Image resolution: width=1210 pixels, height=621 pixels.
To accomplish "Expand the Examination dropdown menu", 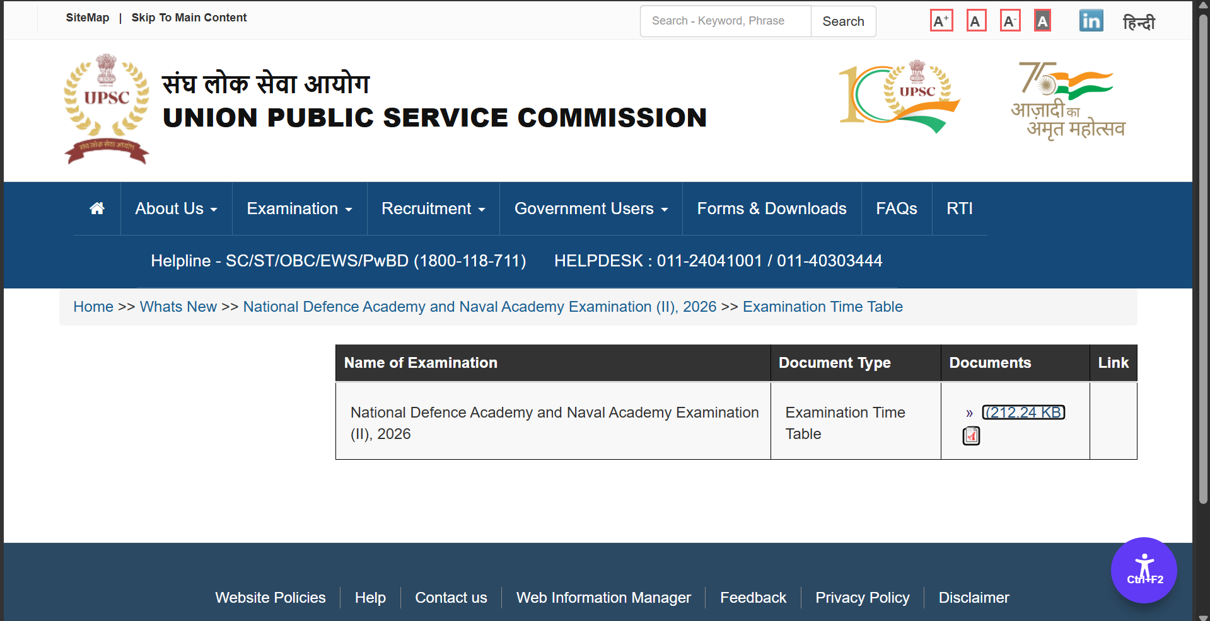I will tap(300, 208).
